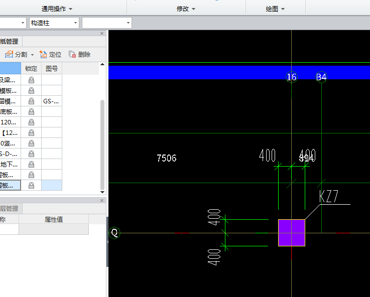This screenshot has width=370, height=297.
Task: Select the S-D-... drawing row
Action: 11,154
